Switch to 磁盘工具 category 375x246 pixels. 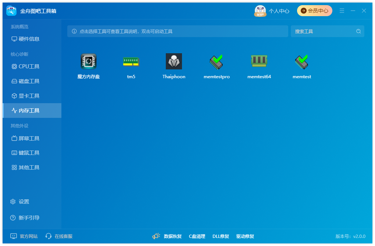point(32,81)
